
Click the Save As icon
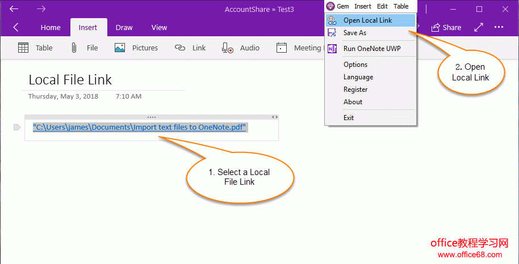[x=332, y=33]
